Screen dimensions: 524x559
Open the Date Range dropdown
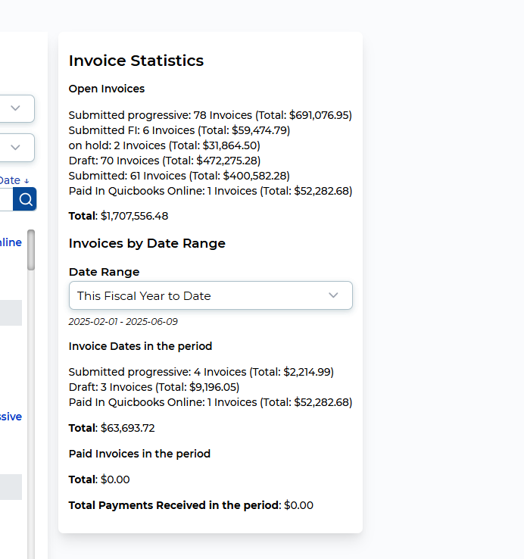tap(211, 295)
